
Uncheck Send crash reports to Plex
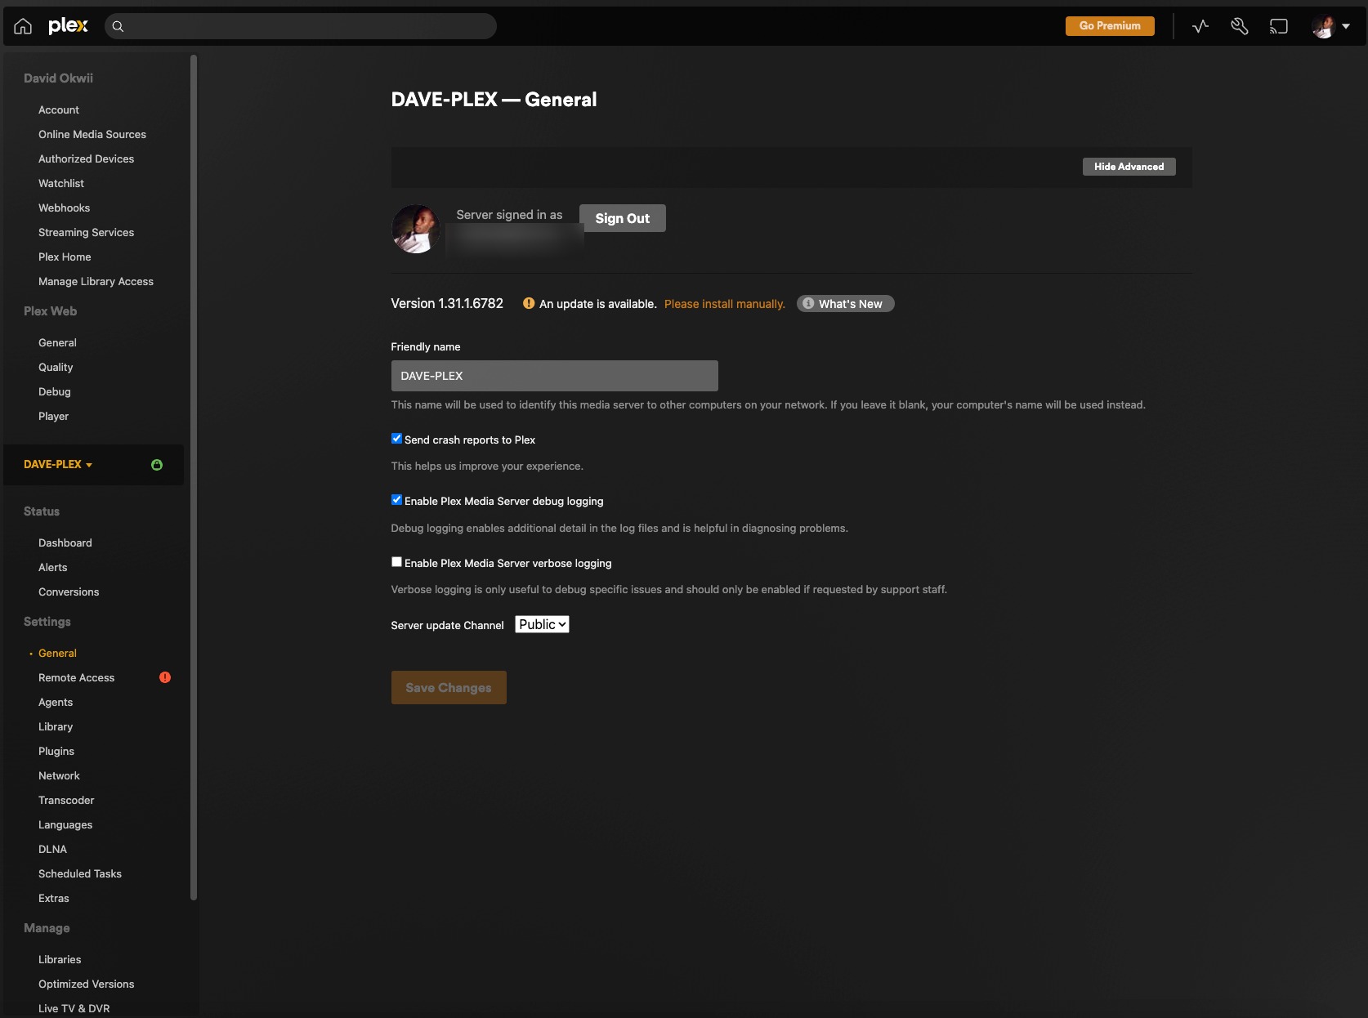click(x=396, y=439)
